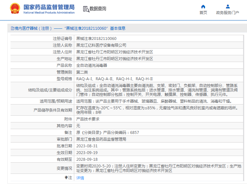Click the 首页 home icon
The height and width of the screenshot is (186, 247).
(203, 7)
